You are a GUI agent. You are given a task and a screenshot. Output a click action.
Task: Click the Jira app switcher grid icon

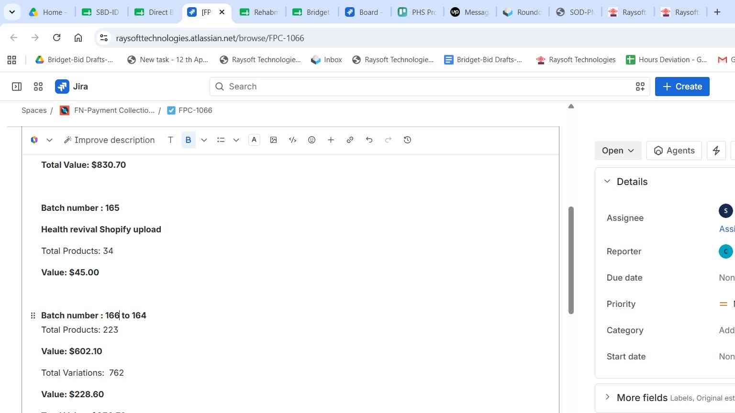38,87
